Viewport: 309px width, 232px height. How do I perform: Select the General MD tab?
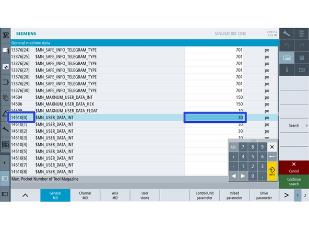pos(55,195)
